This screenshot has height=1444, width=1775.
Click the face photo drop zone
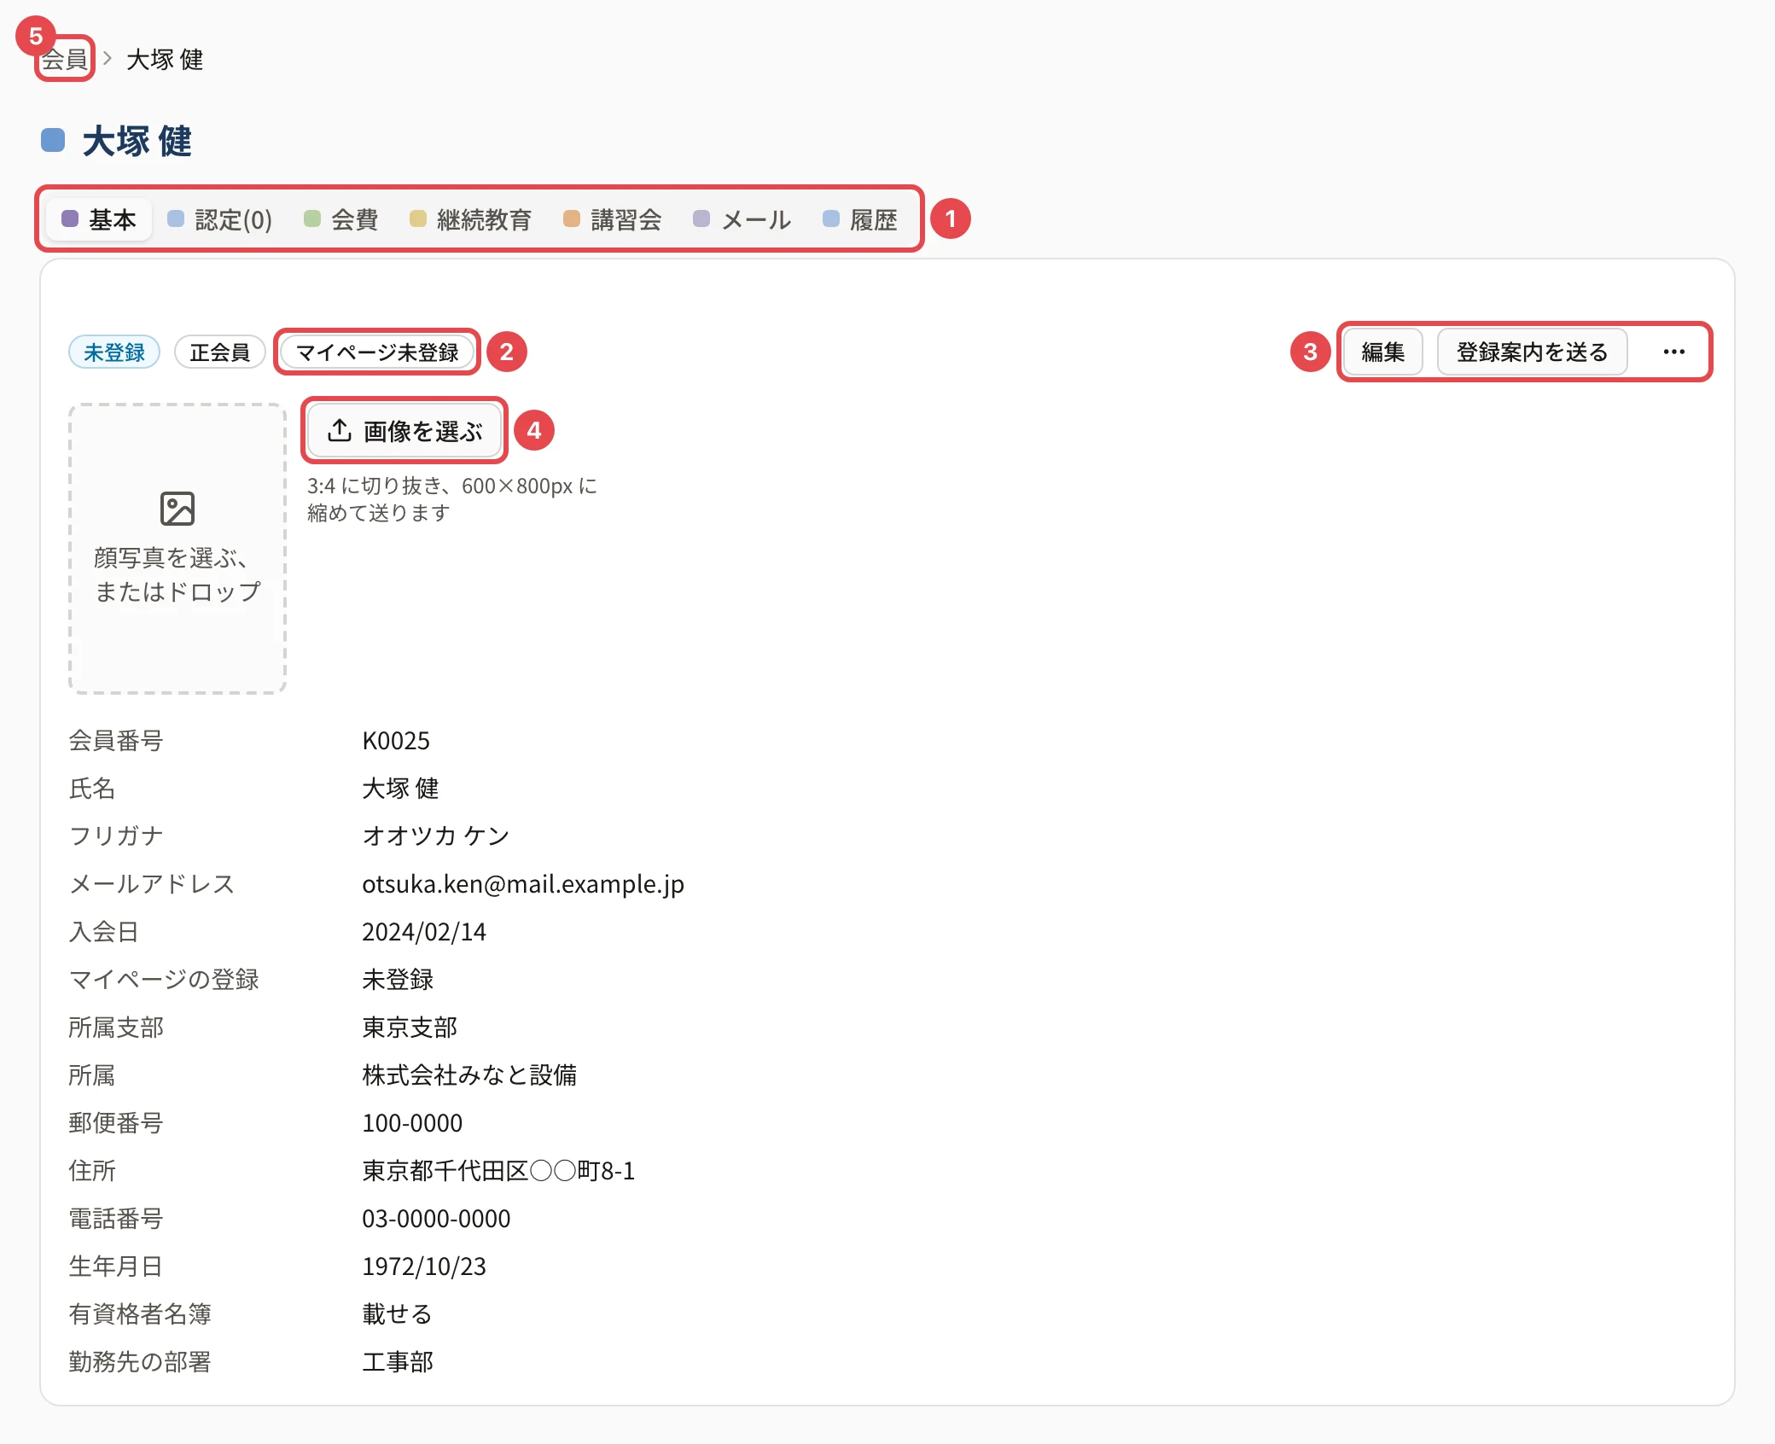pos(177,548)
